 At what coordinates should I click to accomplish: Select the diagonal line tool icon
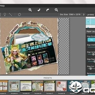click(x=10, y=15)
